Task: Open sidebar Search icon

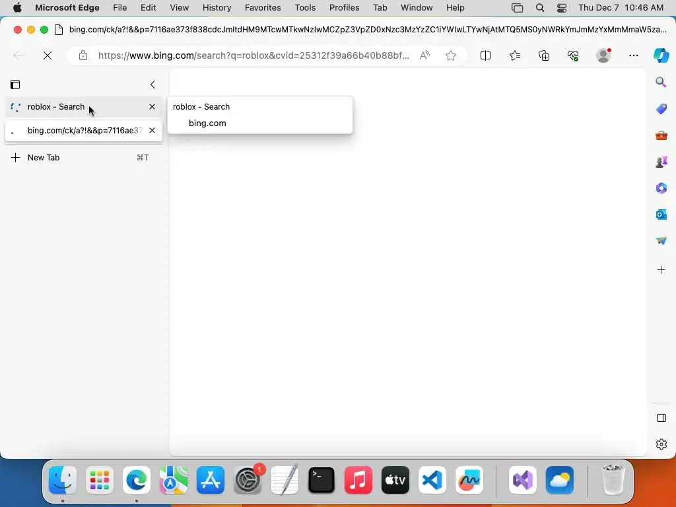Action: pos(661,82)
